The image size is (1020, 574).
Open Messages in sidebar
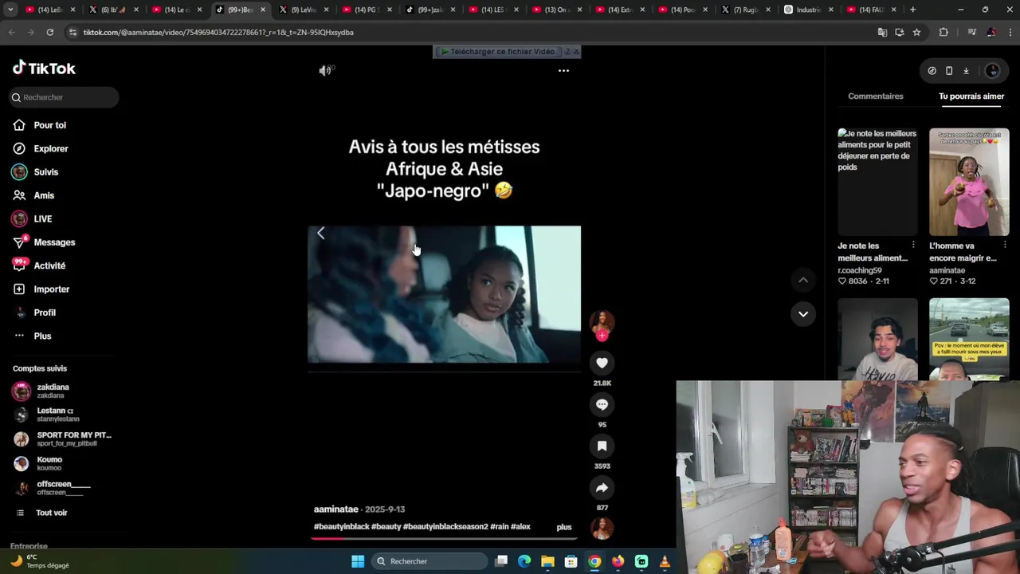[53, 242]
